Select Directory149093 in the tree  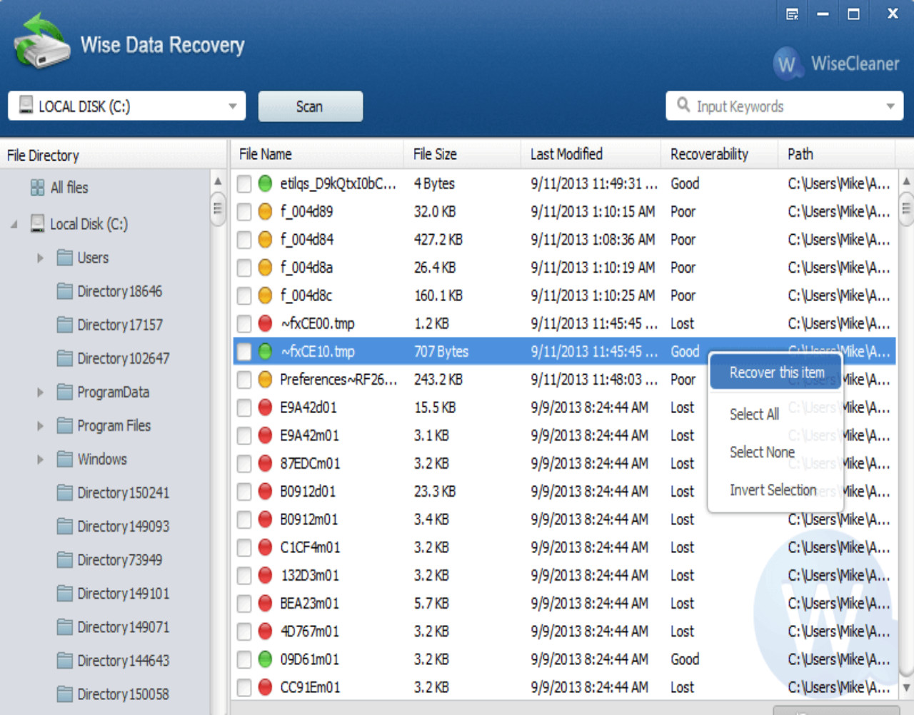point(124,527)
